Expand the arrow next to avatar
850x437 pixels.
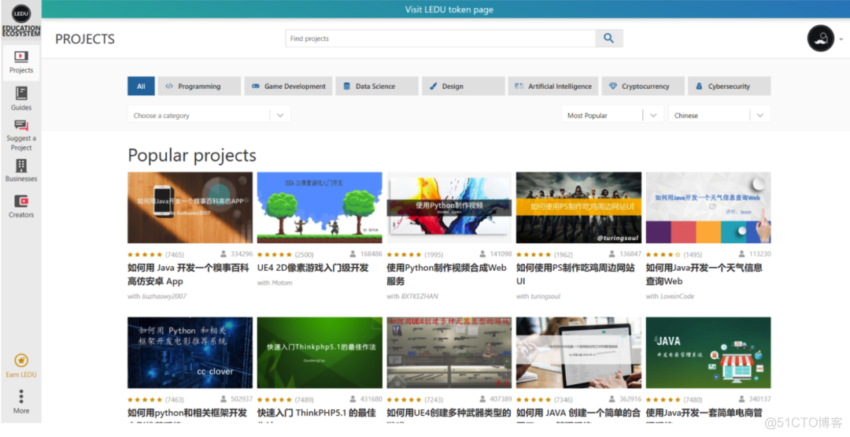coord(841,39)
